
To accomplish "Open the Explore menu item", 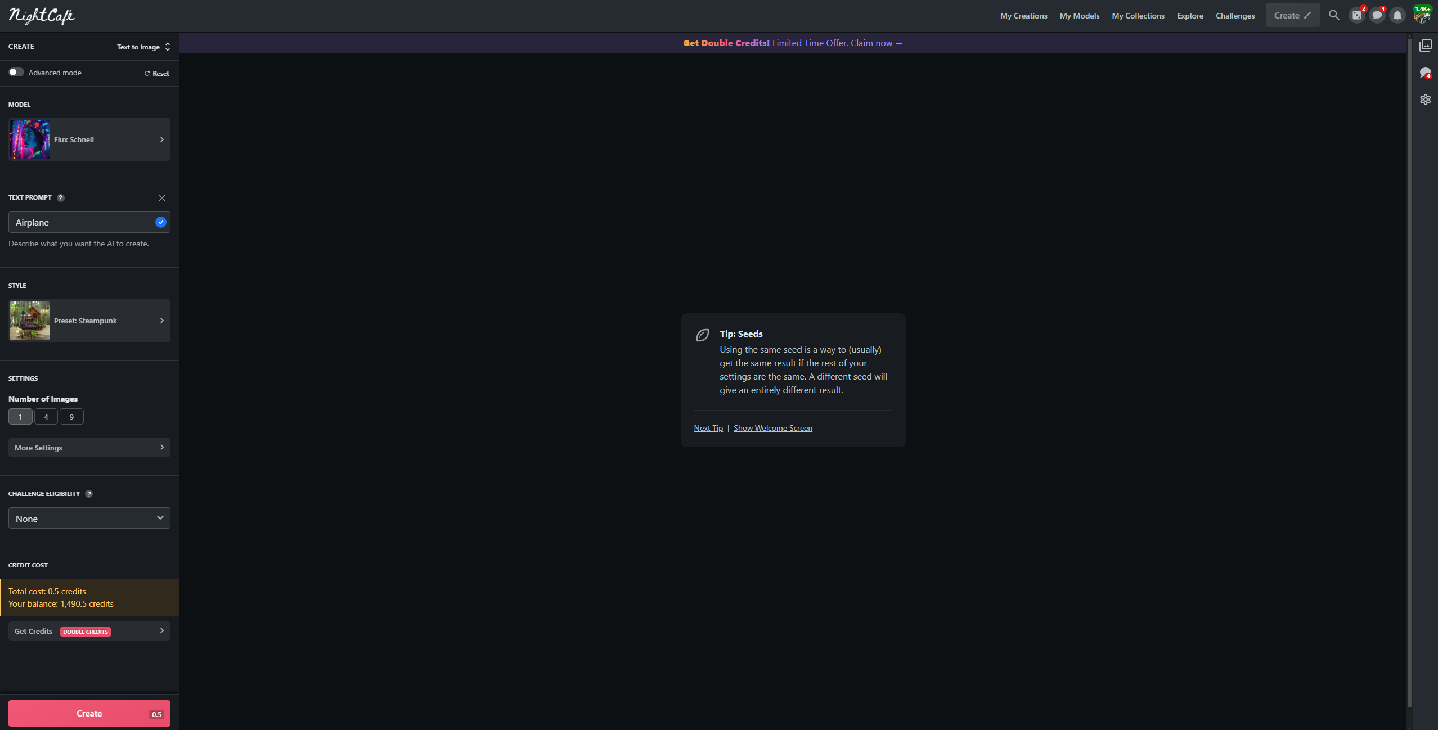I will 1190,16.
